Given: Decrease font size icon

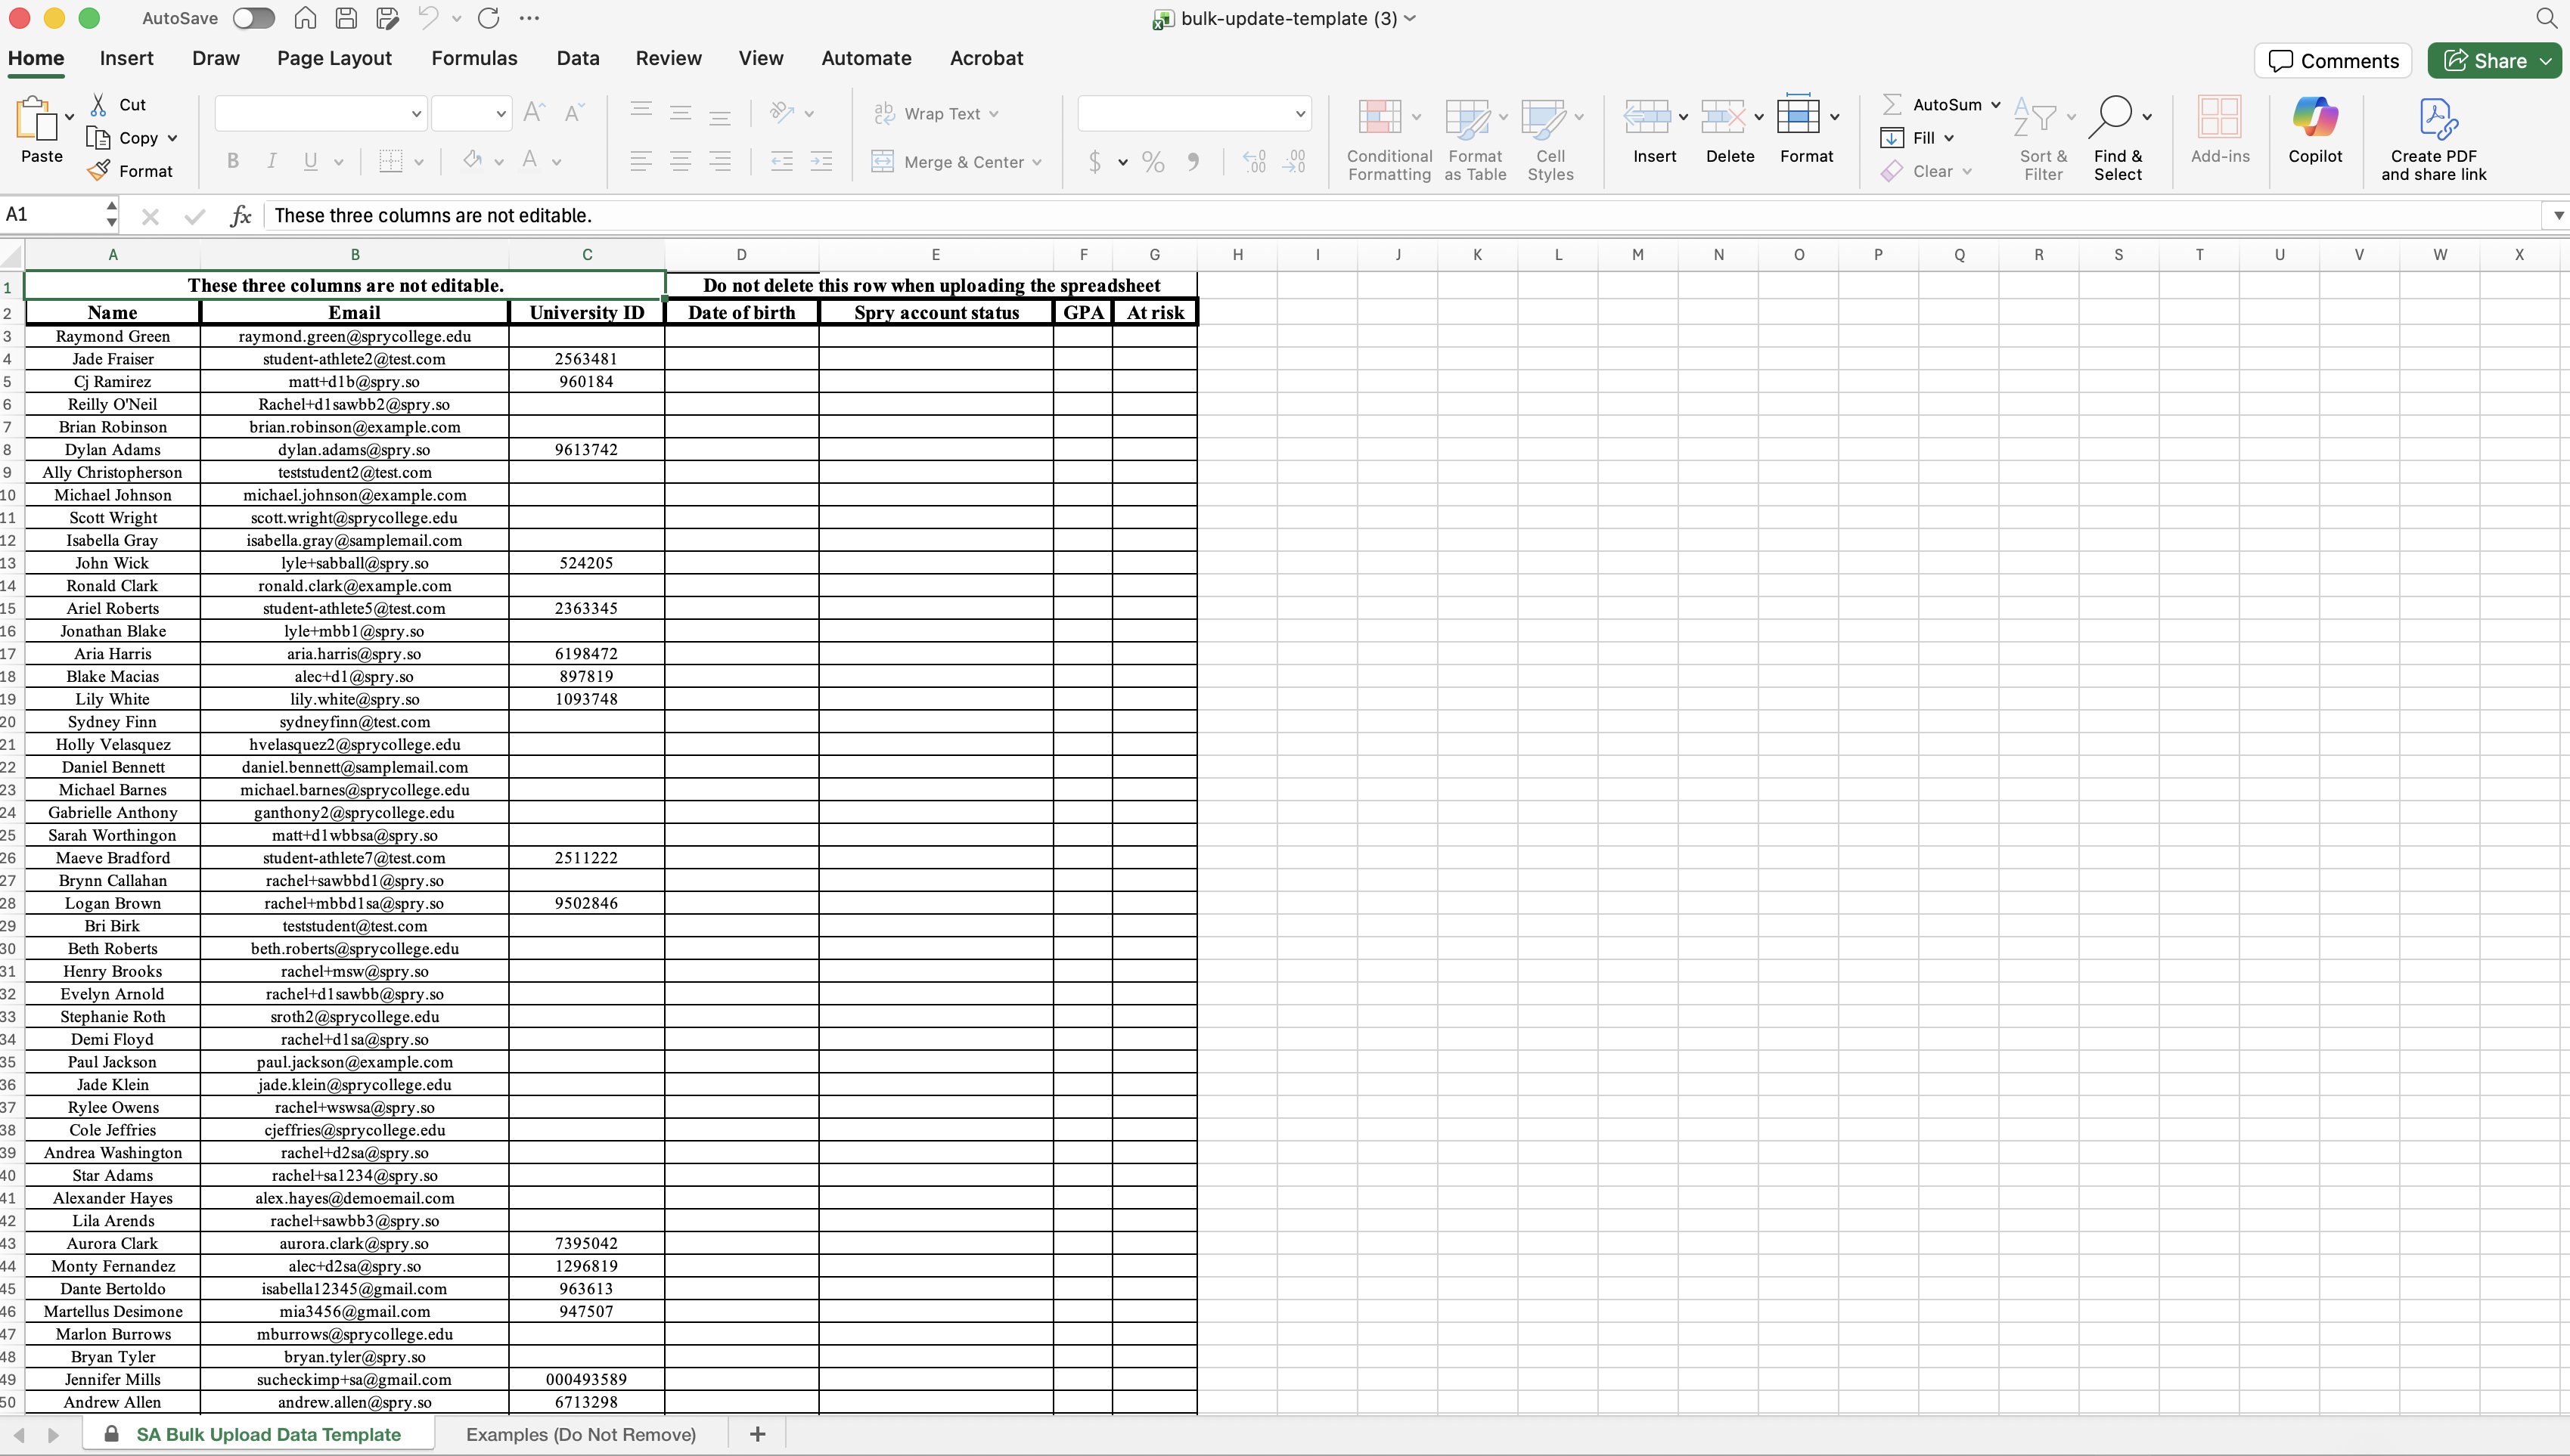Looking at the screenshot, I should pyautogui.click(x=574, y=112).
